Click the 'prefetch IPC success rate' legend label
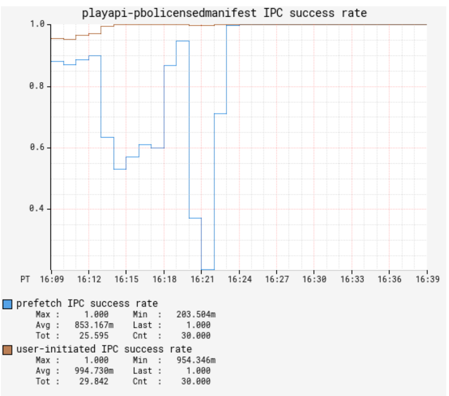The height and width of the screenshot is (396, 449). click(x=87, y=304)
